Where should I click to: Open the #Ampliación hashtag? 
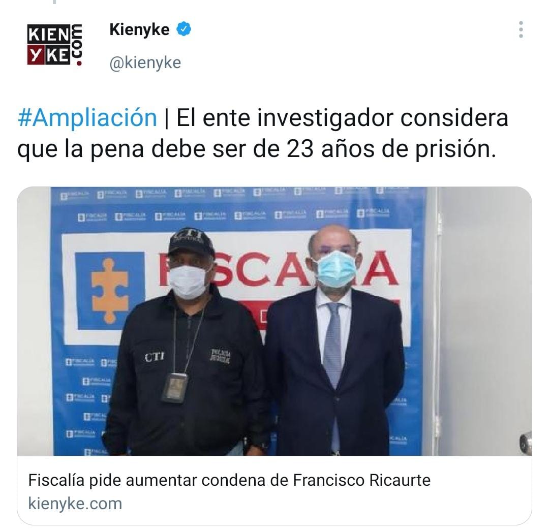[x=87, y=117]
